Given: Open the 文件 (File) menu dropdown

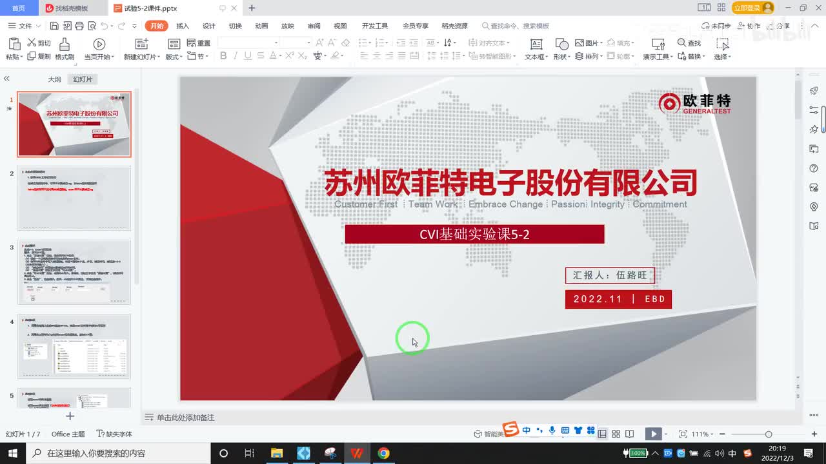Looking at the screenshot, I should [x=25, y=26].
